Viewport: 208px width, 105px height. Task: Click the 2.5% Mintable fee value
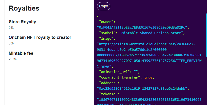tap(13, 59)
